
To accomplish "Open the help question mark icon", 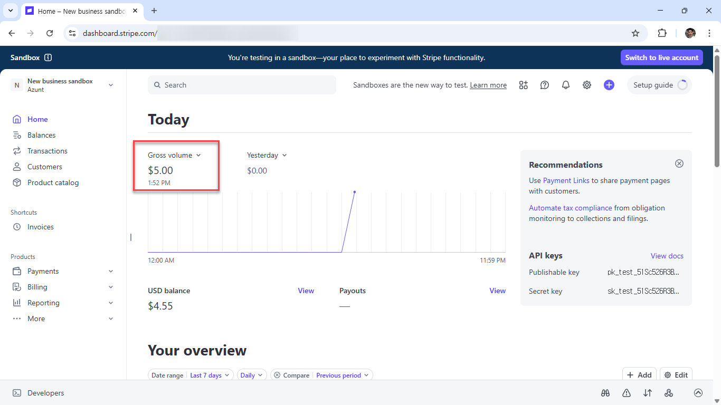I will pyautogui.click(x=545, y=85).
